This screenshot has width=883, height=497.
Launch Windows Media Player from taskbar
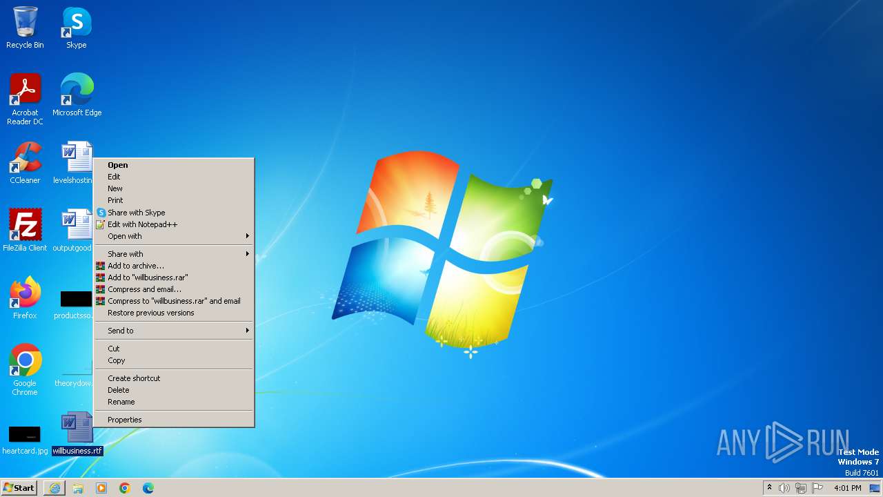tap(101, 488)
